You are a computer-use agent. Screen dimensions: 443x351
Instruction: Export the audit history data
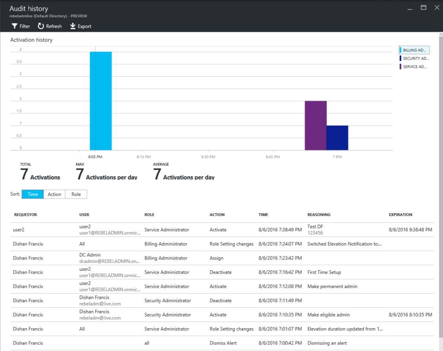80,26
